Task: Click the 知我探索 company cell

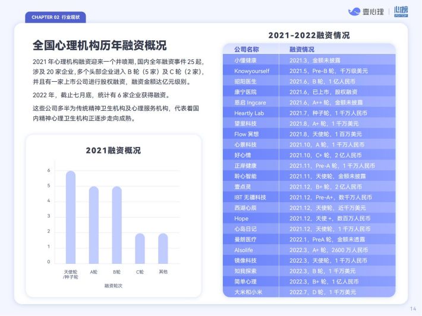Action: 245,271
